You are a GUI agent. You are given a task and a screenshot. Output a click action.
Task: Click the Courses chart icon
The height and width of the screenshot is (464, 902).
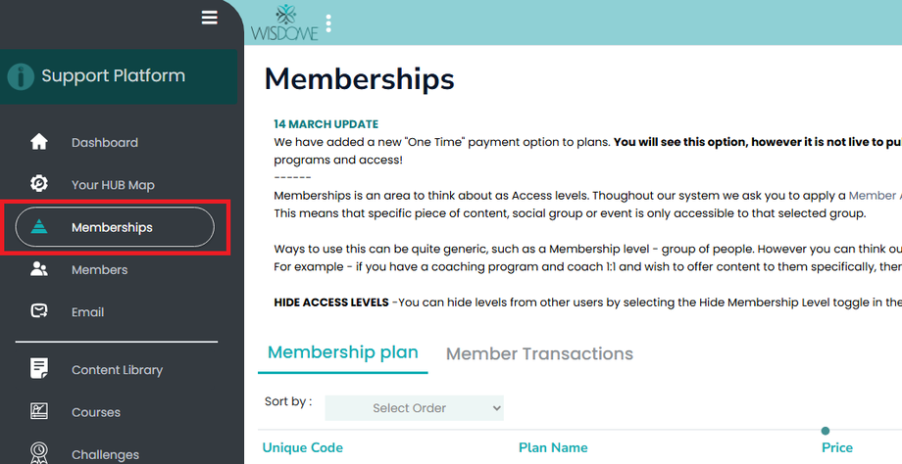click(x=39, y=412)
